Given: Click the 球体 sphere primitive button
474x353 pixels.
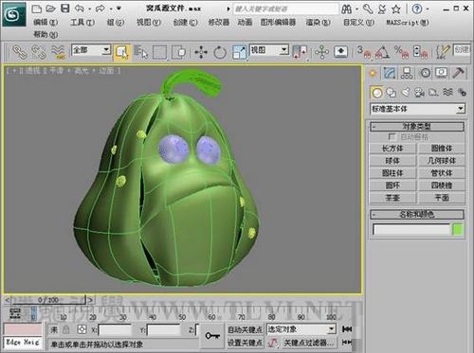Looking at the screenshot, I should pos(392,161).
